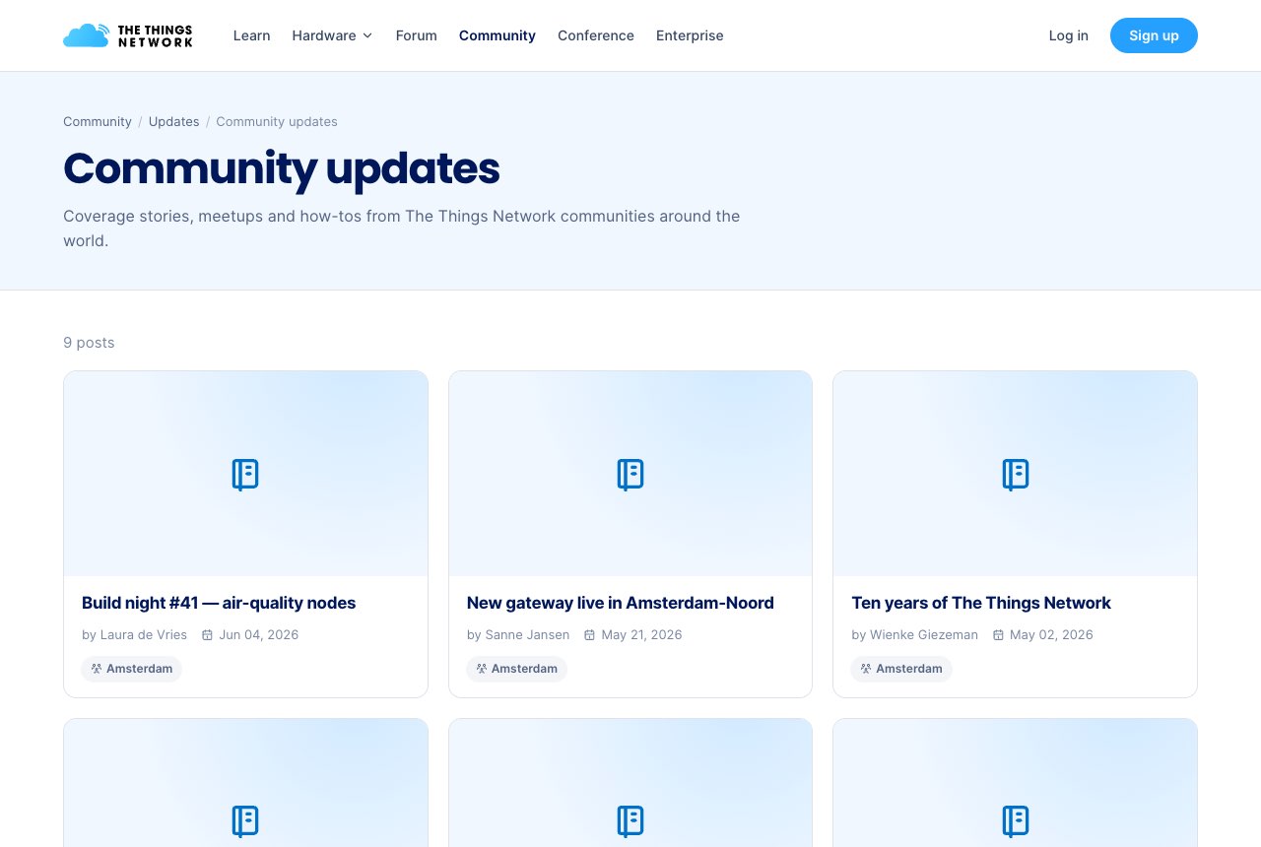Viewport: 1261px width, 847px height.
Task: Open the Build night #41 post title
Action: pos(219,603)
